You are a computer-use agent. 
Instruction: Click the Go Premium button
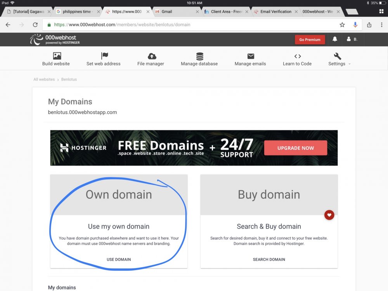pyautogui.click(x=310, y=40)
